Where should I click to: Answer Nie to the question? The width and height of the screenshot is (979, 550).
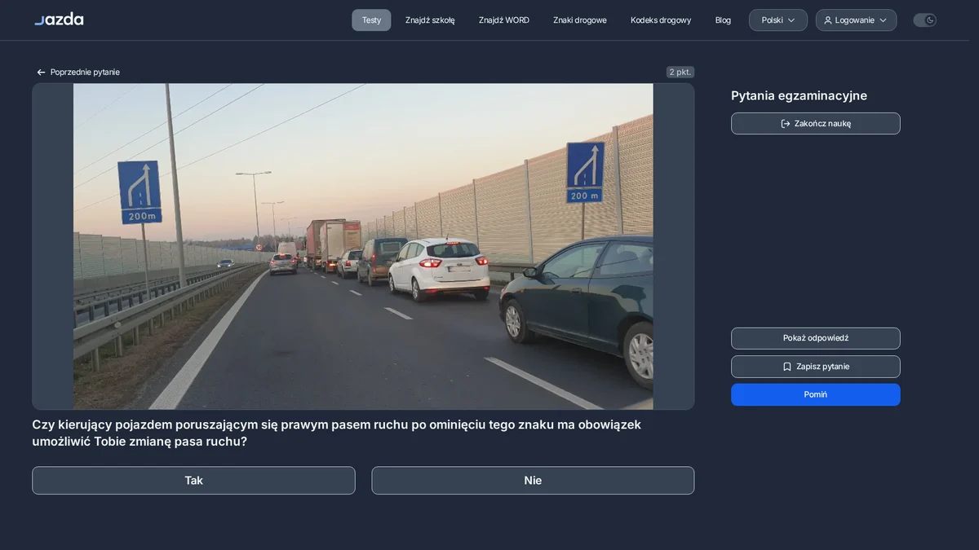(533, 481)
